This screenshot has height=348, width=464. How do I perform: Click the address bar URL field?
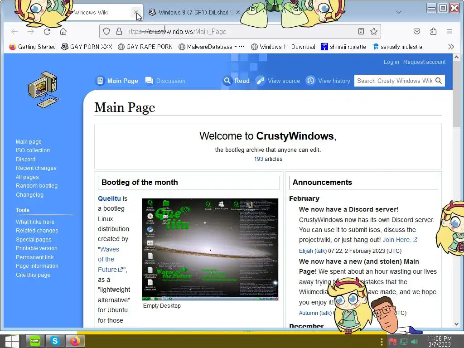(240, 31)
